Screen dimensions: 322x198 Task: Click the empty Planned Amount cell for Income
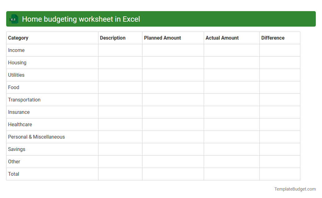[x=173, y=50]
